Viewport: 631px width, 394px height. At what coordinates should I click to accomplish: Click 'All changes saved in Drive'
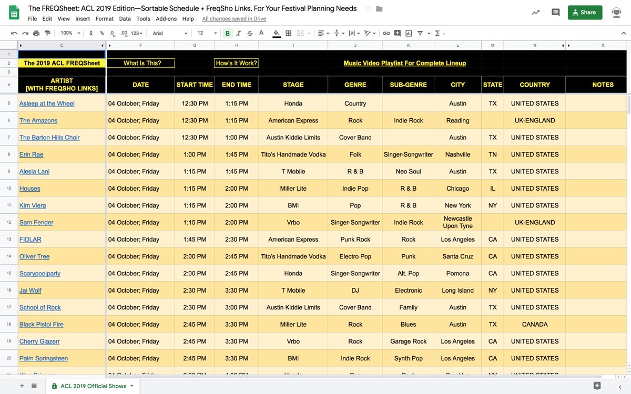pyautogui.click(x=234, y=18)
